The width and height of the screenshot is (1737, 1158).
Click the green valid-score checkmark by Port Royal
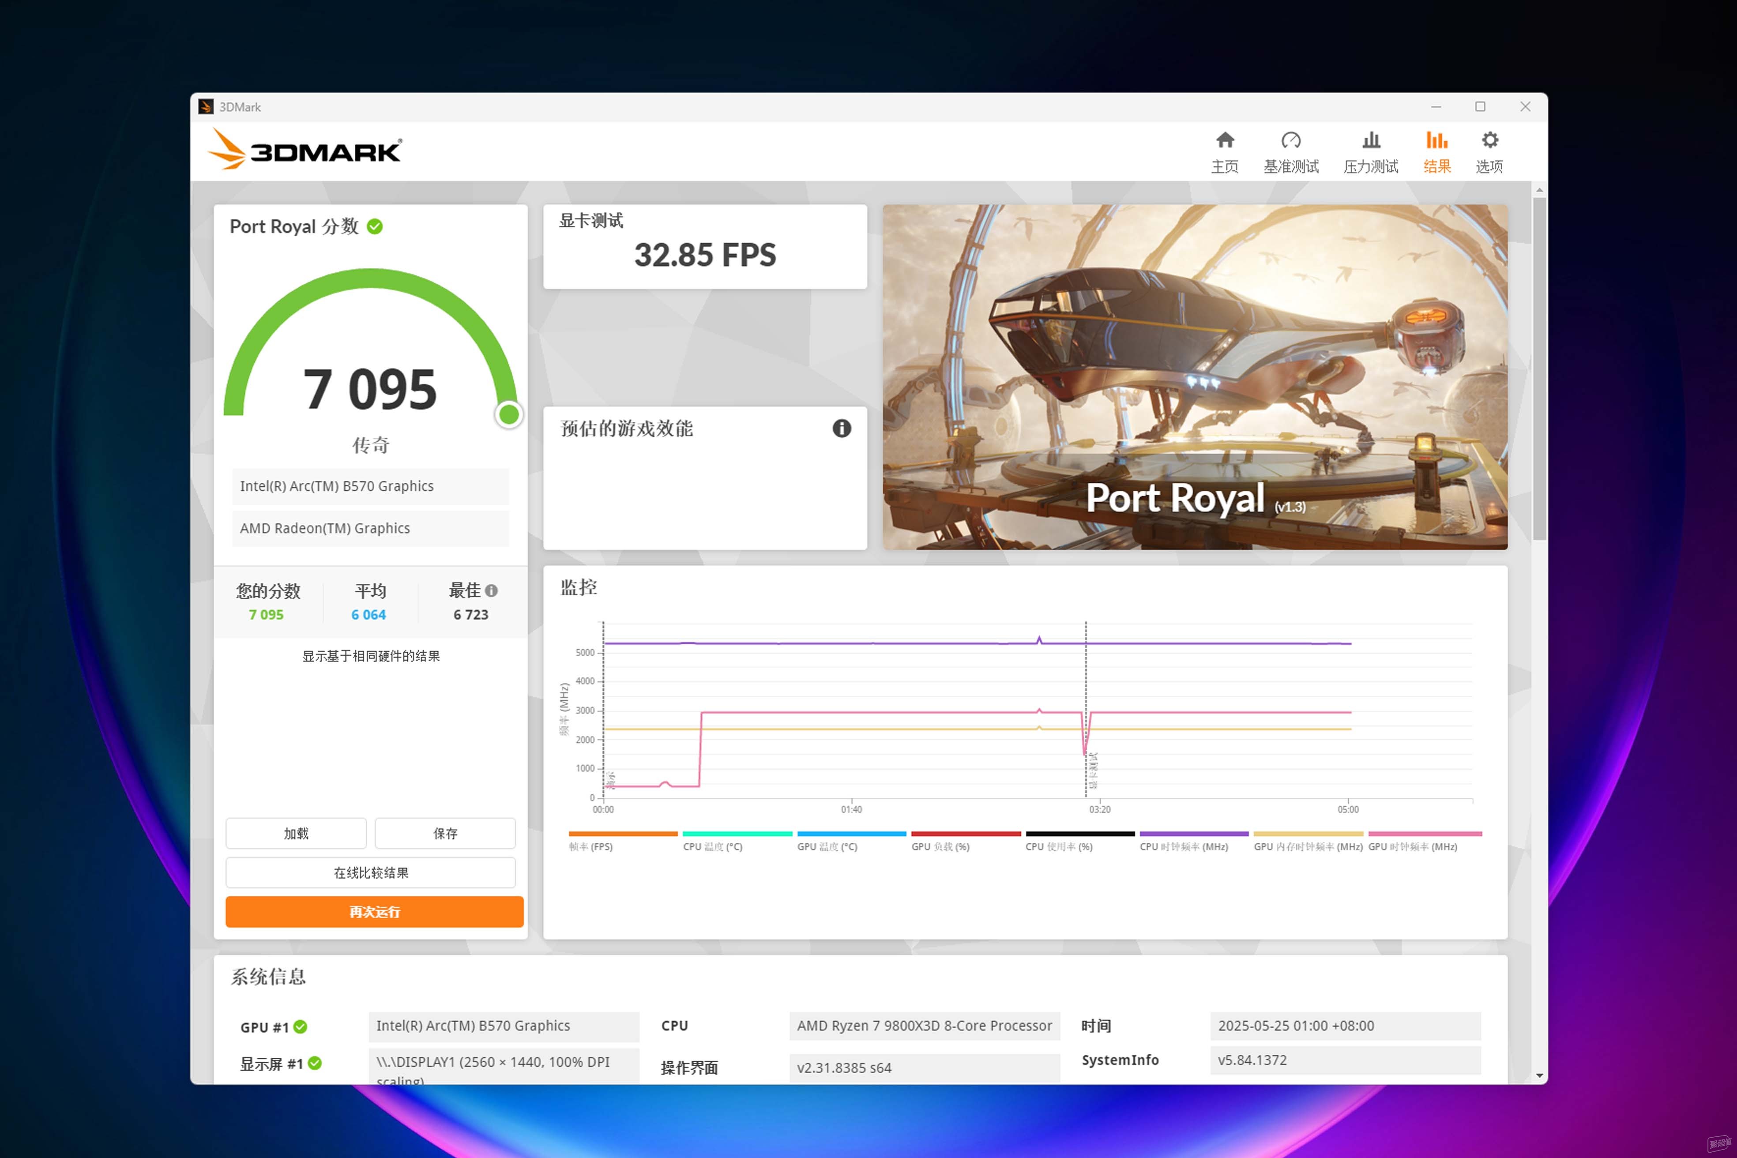(x=375, y=227)
